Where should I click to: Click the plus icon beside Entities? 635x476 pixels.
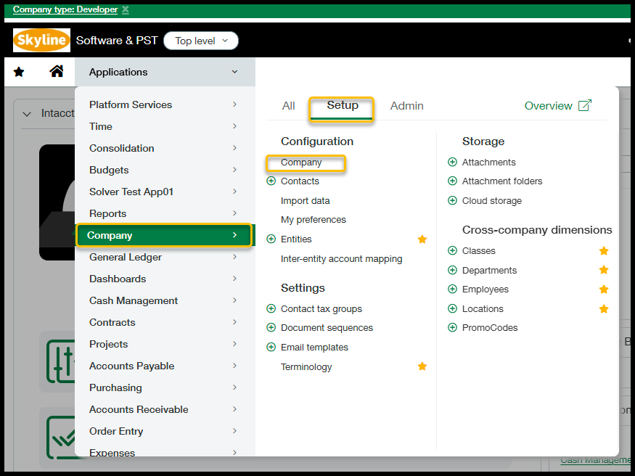(271, 239)
